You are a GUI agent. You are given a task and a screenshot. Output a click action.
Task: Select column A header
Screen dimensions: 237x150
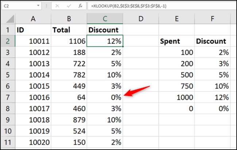[x=32, y=18]
